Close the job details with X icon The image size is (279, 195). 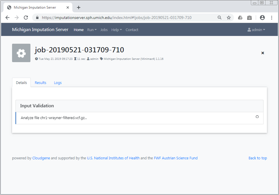pyautogui.click(x=263, y=53)
